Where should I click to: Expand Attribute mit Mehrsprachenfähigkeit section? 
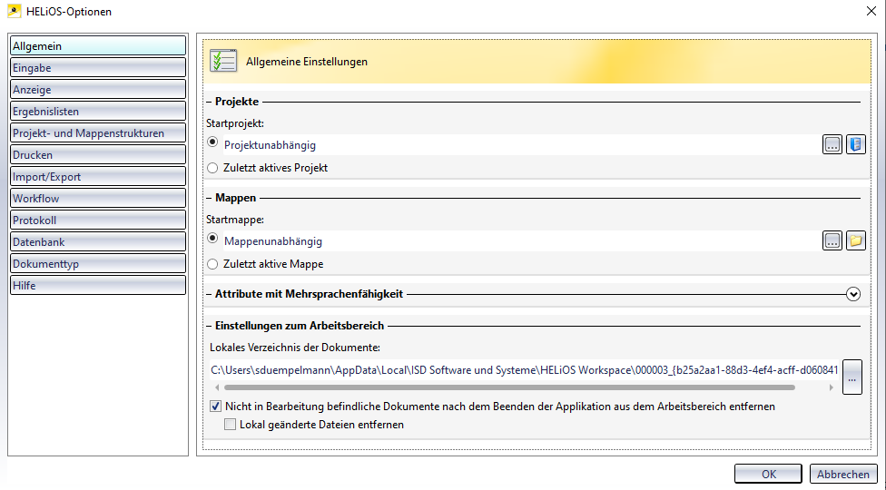coord(853,294)
